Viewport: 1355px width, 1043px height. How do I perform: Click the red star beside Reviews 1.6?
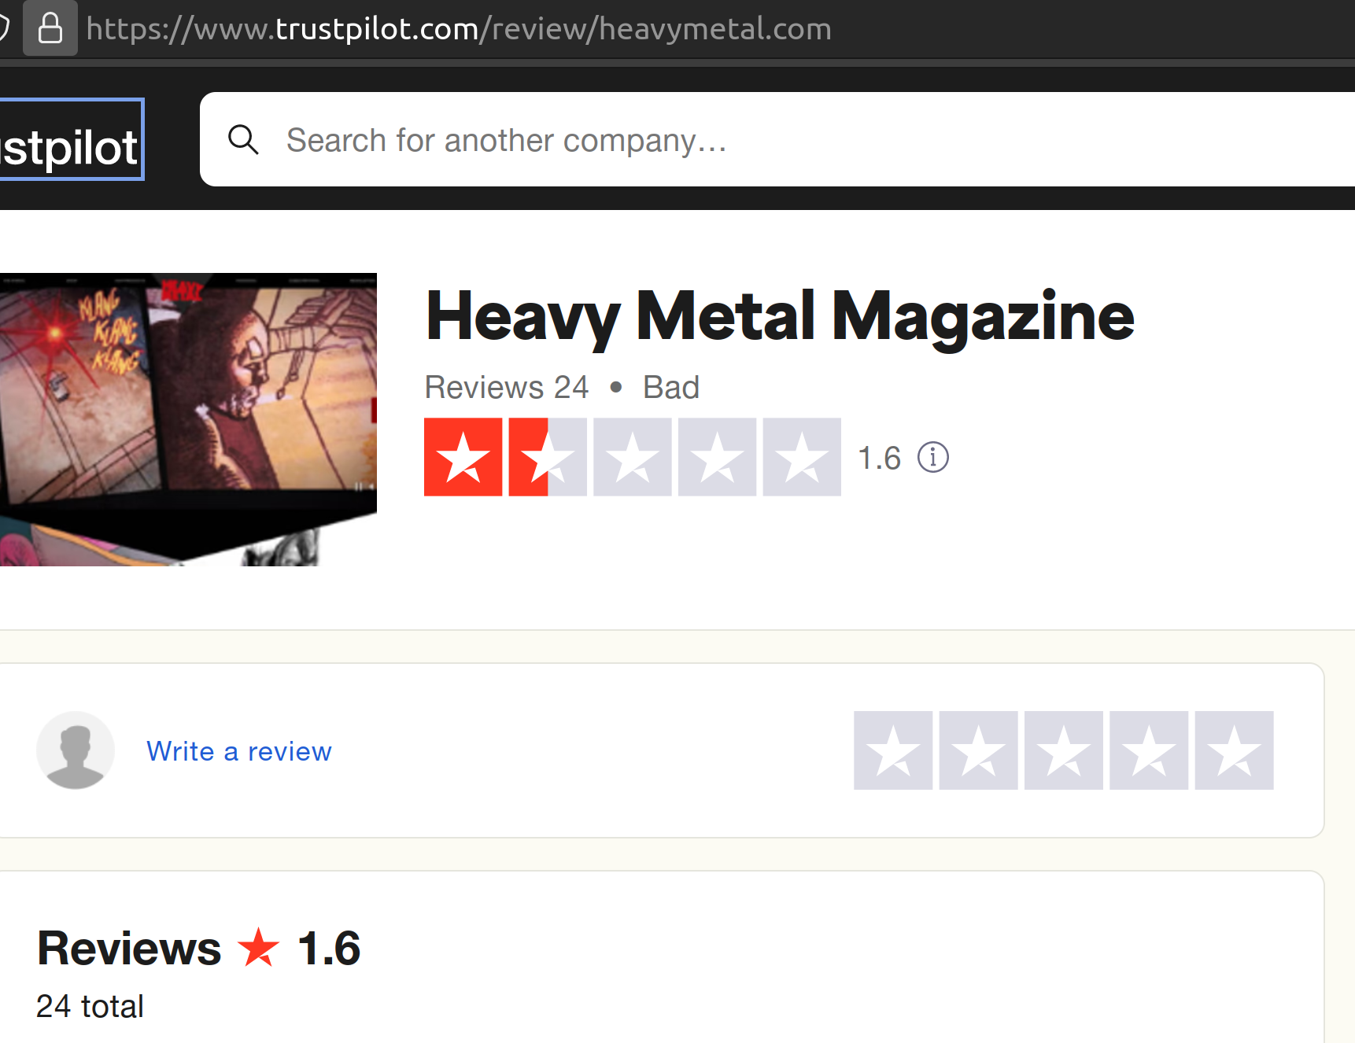259,946
